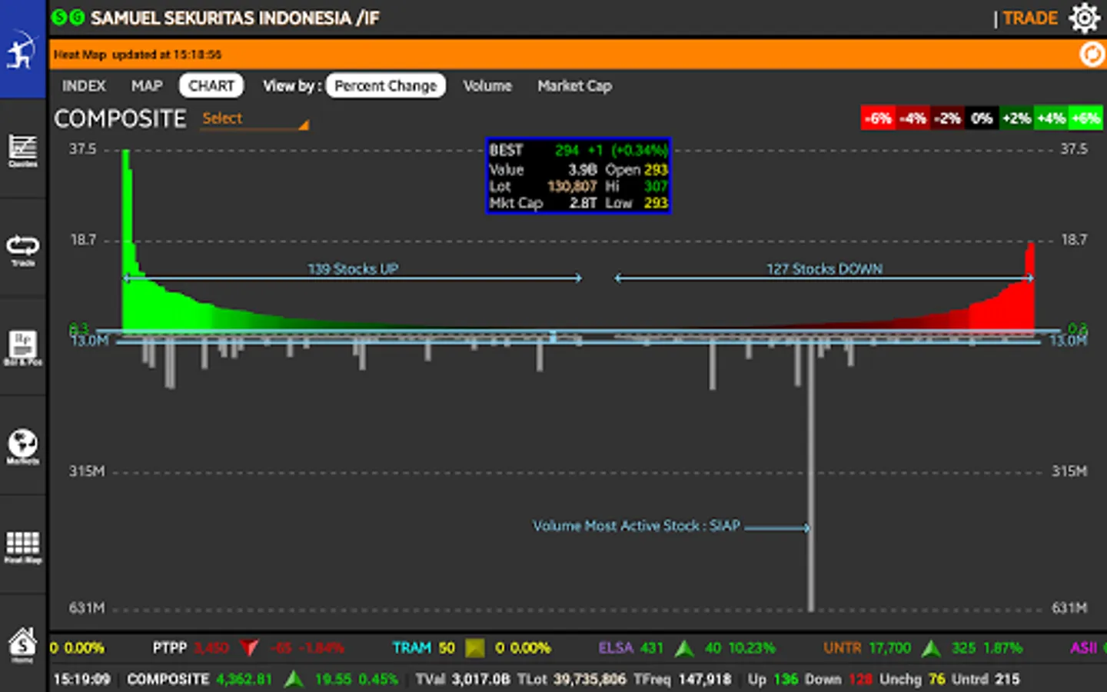Image resolution: width=1107 pixels, height=692 pixels.
Task: Click the TLot 39,735,806 status entry
Action: click(572, 679)
